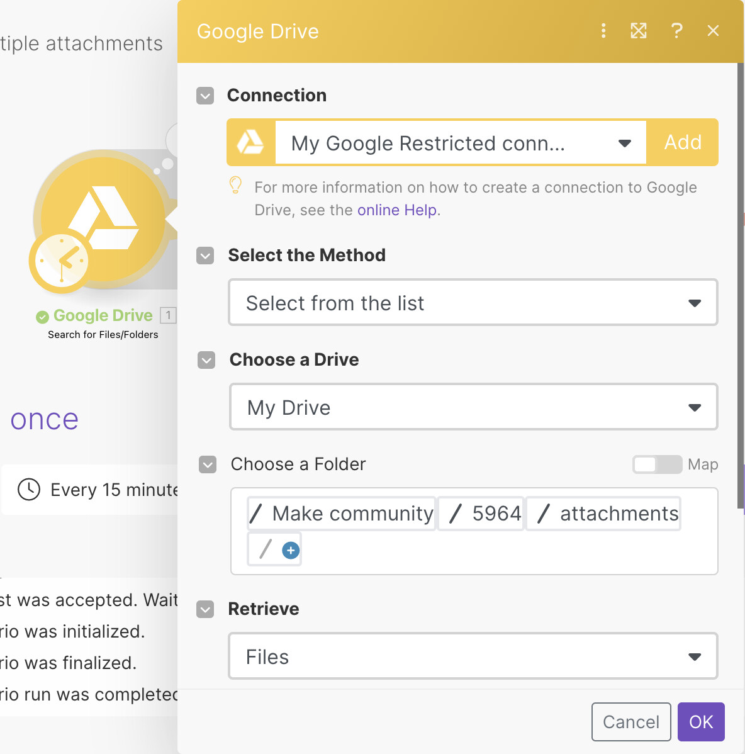This screenshot has height=754, width=745.
Task: Click the green check status icon by Google Drive
Action: (x=42, y=317)
